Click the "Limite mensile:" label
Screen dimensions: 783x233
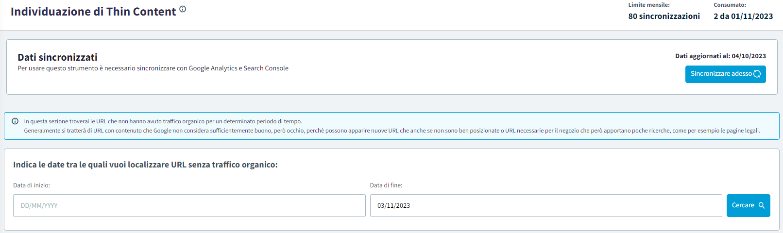[649, 5]
